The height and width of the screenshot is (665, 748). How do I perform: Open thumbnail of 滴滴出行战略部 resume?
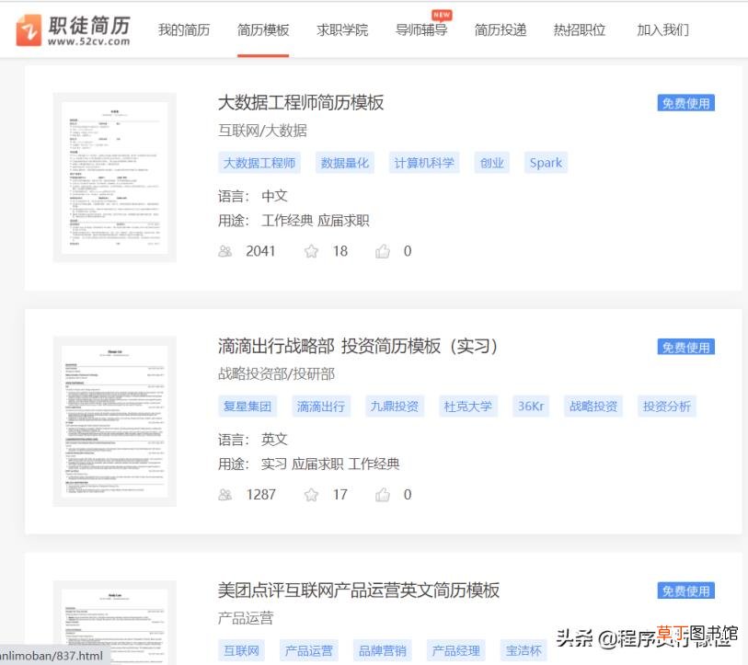click(114, 421)
